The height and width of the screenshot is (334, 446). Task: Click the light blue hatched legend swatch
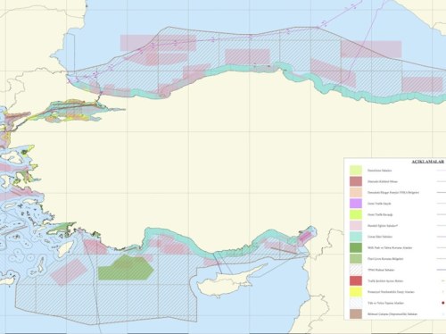[x=356, y=303]
